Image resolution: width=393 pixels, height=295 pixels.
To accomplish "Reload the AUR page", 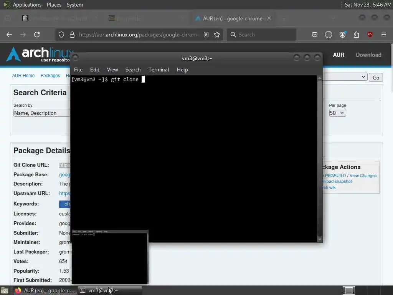I will point(37,35).
